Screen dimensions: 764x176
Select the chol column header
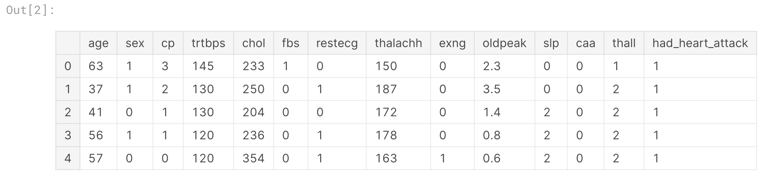coord(253,43)
